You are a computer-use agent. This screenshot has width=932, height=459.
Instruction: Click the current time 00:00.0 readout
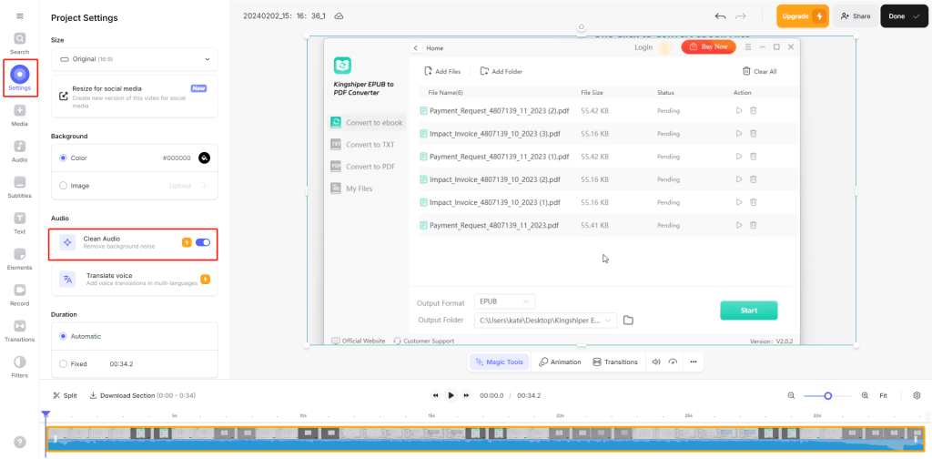tap(491, 395)
